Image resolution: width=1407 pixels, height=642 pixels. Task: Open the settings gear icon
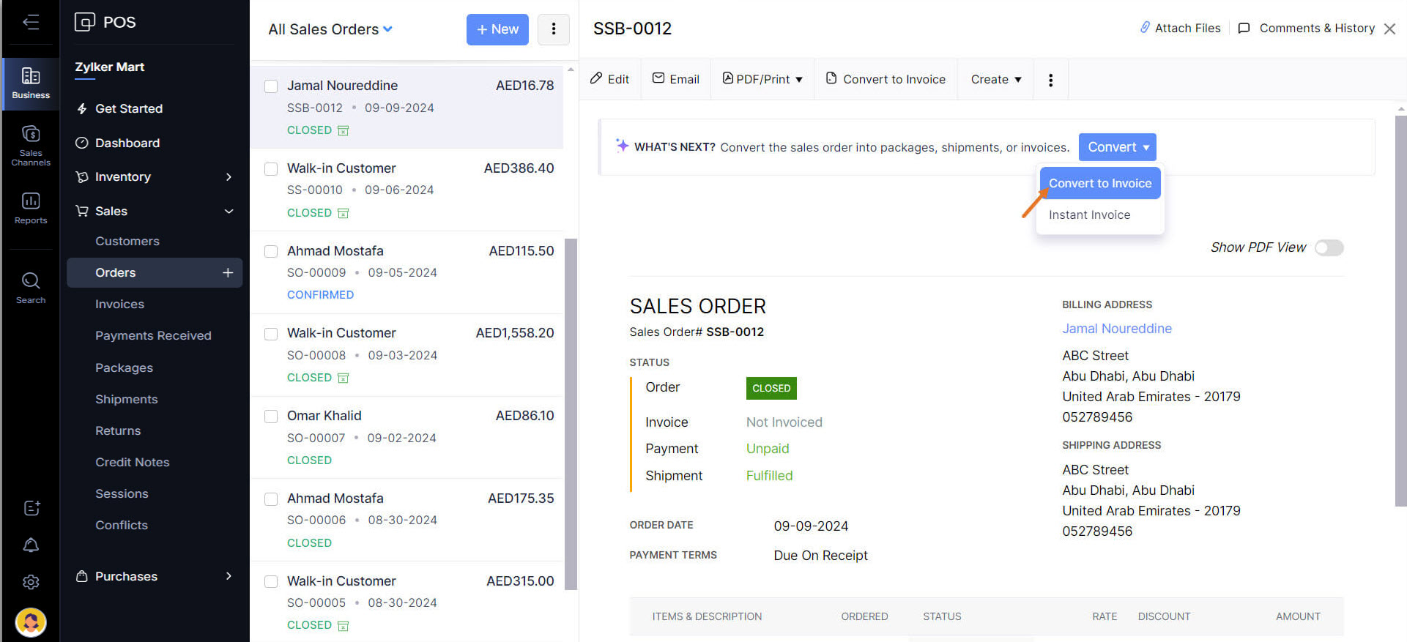tap(31, 582)
